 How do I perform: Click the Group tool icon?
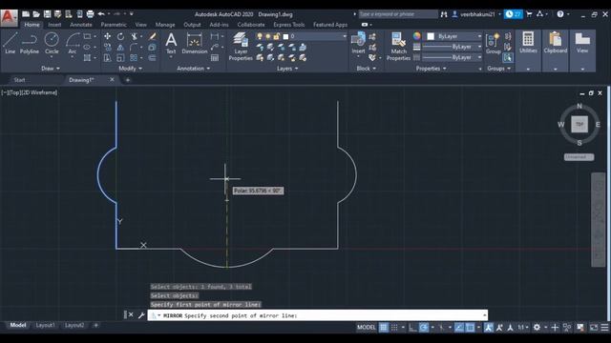click(493, 43)
